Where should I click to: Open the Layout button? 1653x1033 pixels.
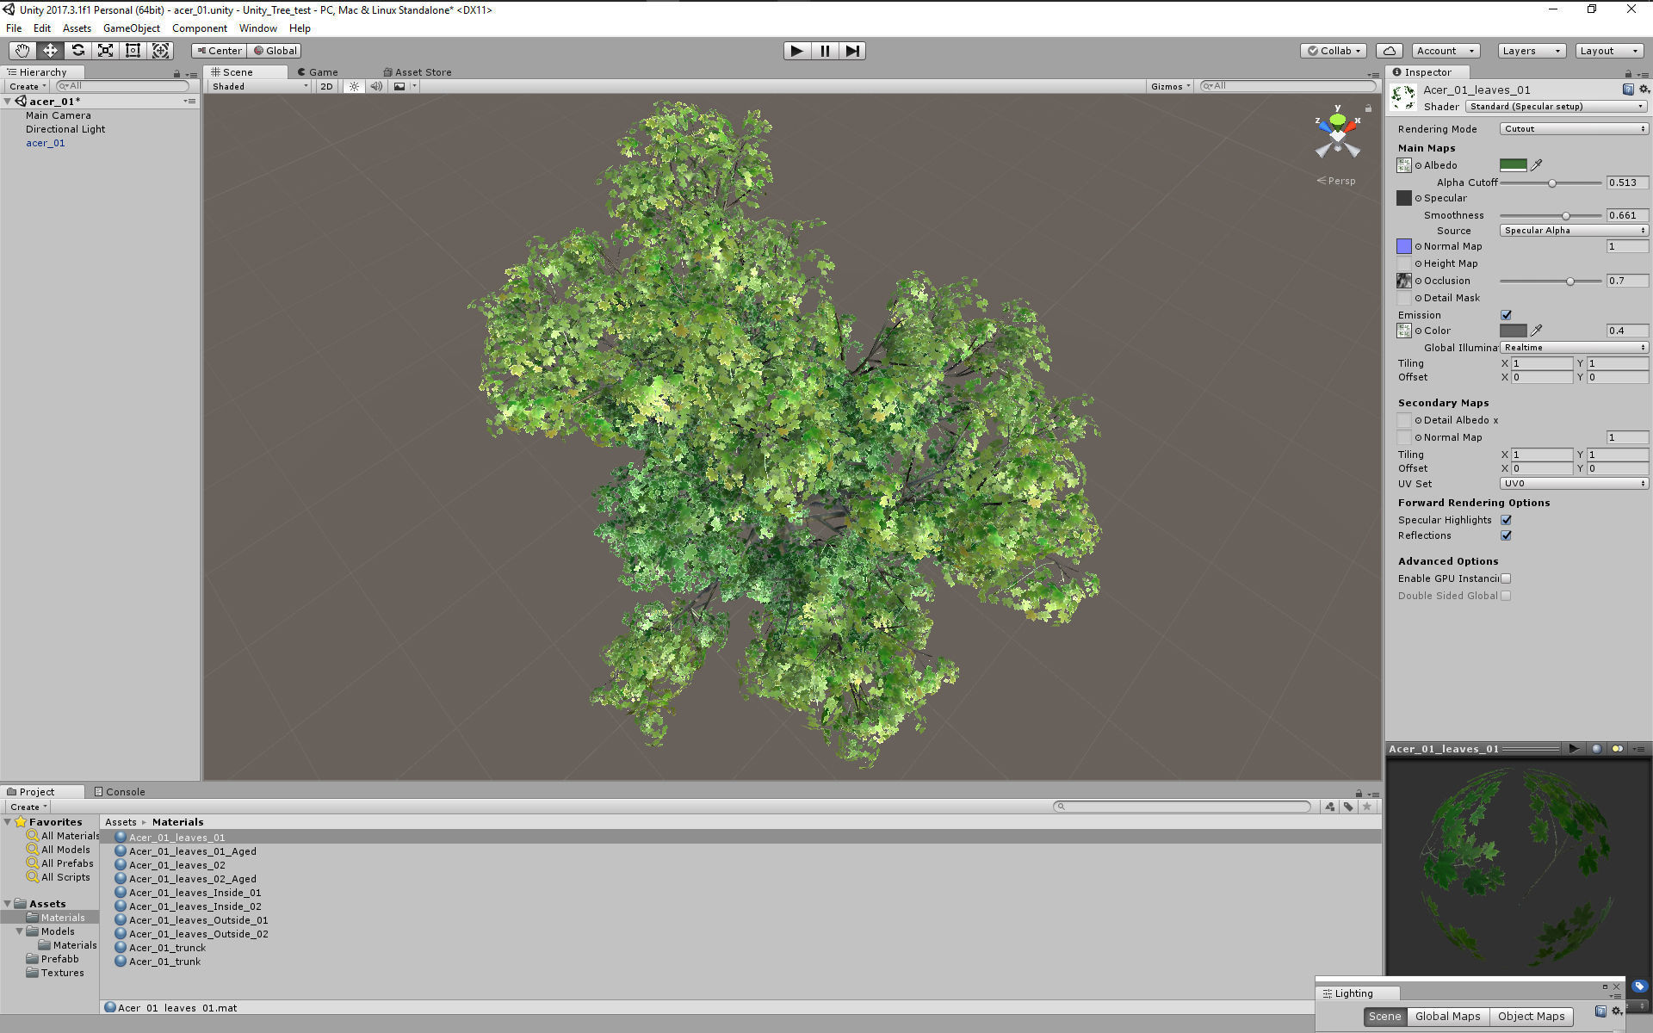click(x=1609, y=51)
